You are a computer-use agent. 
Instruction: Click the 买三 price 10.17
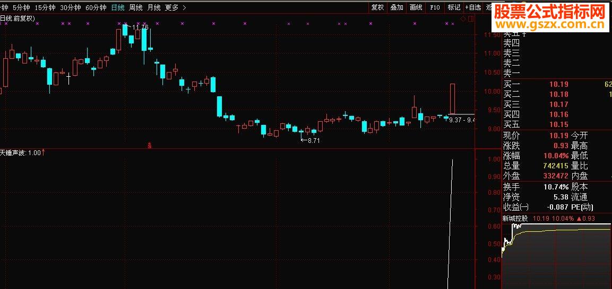coord(558,105)
